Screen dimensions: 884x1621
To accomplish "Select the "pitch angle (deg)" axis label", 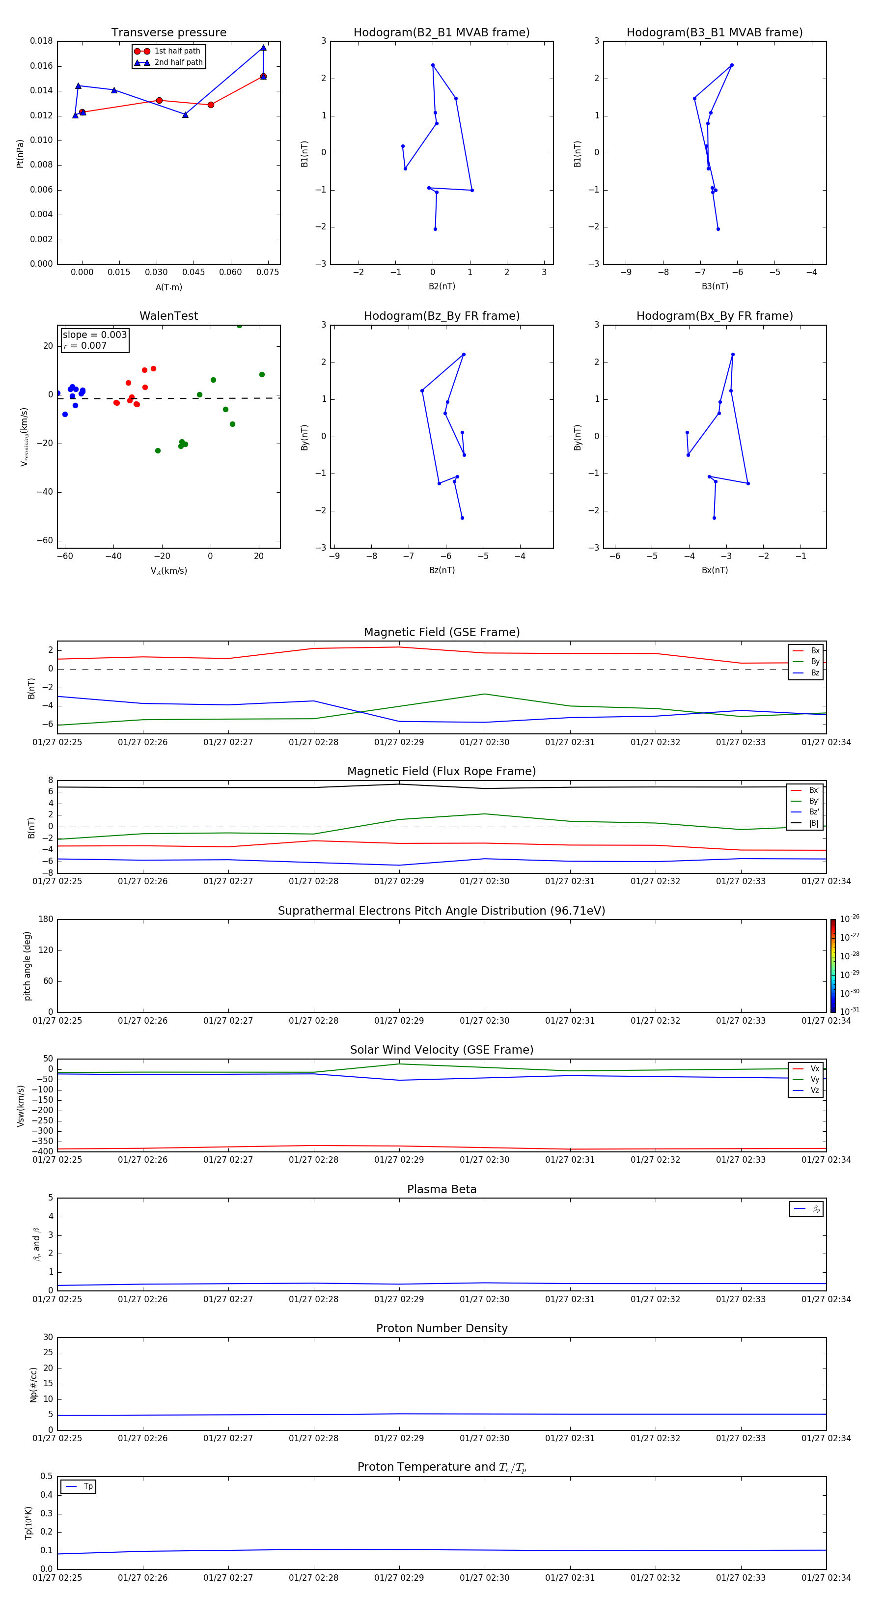I will pyautogui.click(x=27, y=966).
